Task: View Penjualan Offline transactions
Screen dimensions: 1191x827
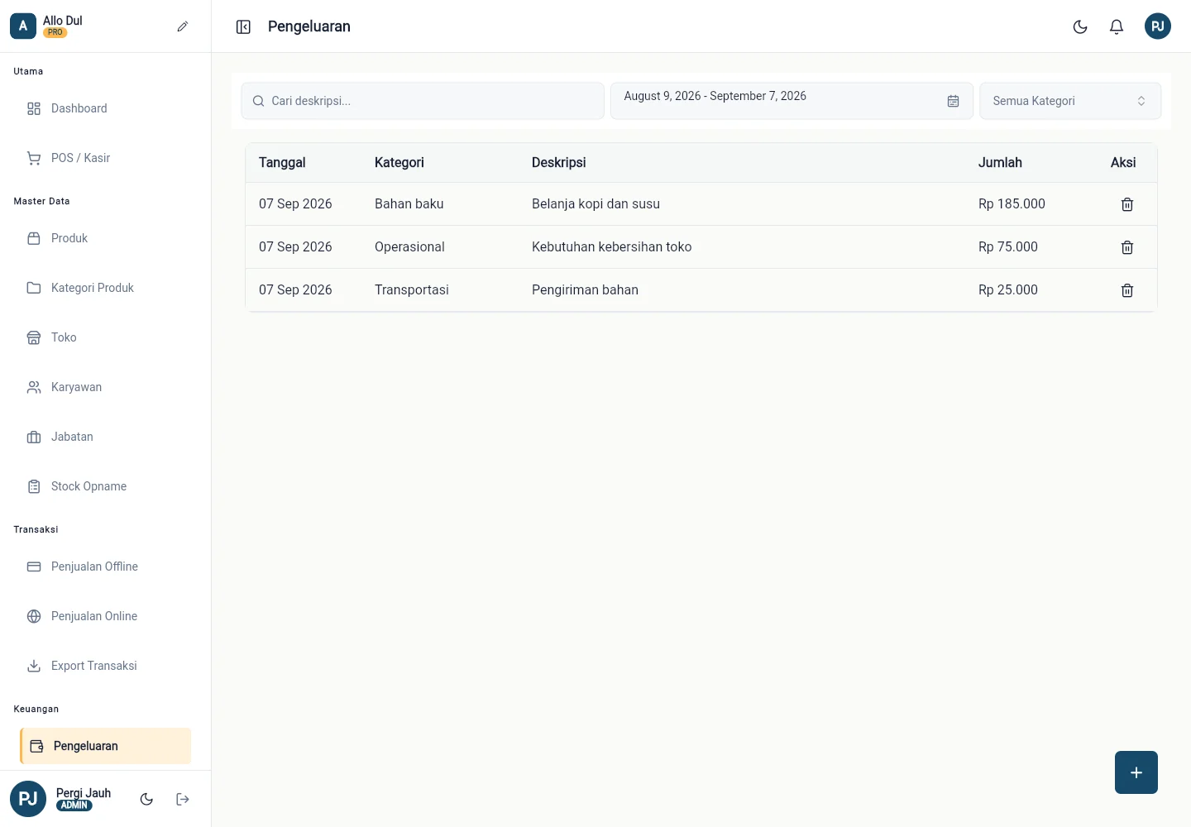Action: (x=106, y=566)
